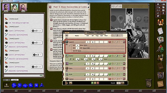Collapse Sambo's defense section shield icon

click(x=70, y=59)
